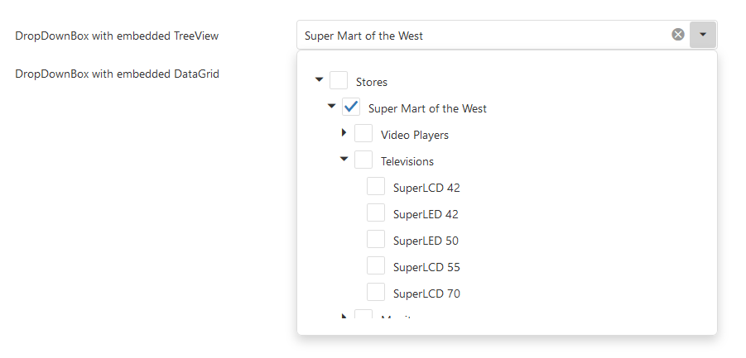Image resolution: width=746 pixels, height=358 pixels.
Task: Expand the Video Players node
Action: click(x=344, y=133)
